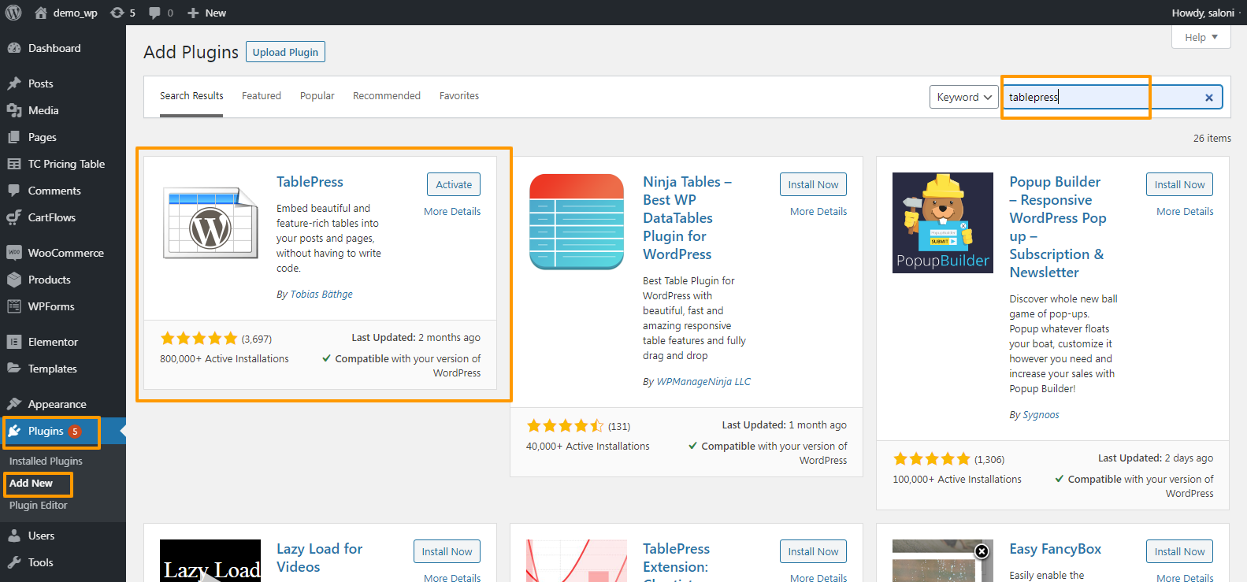Open More Details for Popup Builder
The height and width of the screenshot is (582, 1247).
point(1185,211)
